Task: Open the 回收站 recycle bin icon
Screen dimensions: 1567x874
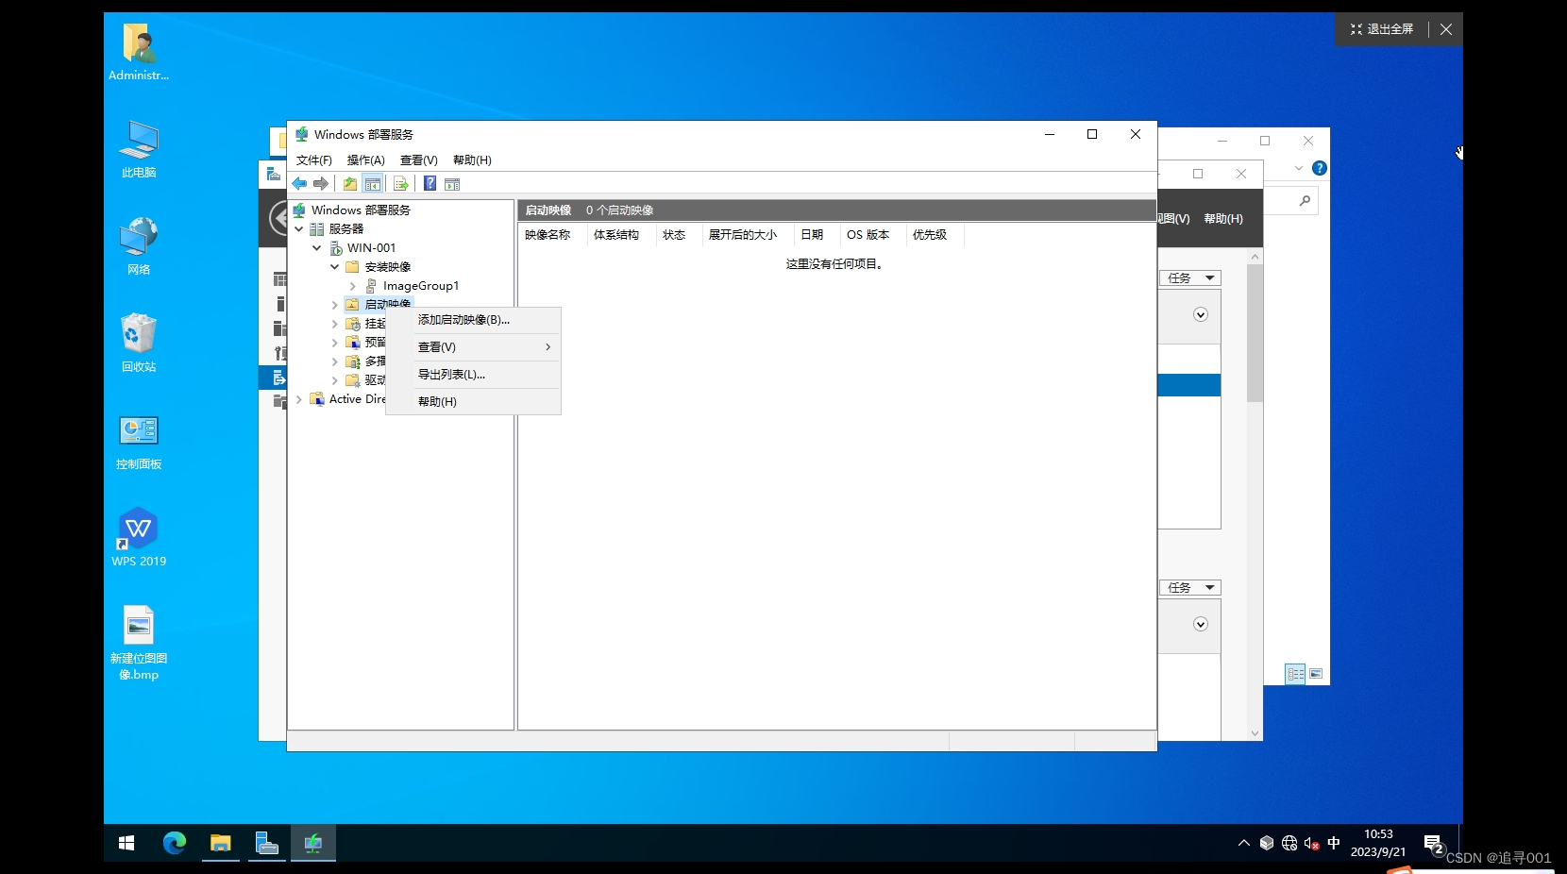Action: 139,344
